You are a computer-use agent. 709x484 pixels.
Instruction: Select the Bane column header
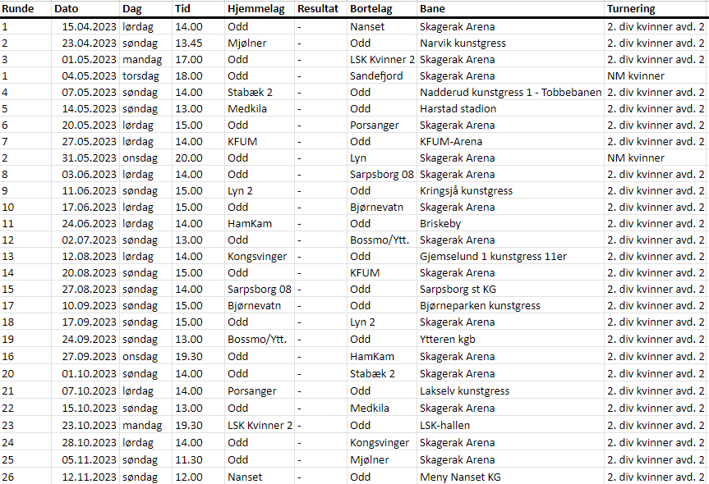click(x=432, y=9)
